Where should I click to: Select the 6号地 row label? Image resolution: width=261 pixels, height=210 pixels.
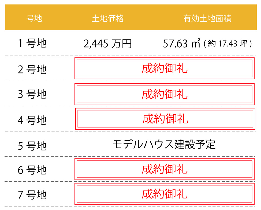[x=32, y=170]
